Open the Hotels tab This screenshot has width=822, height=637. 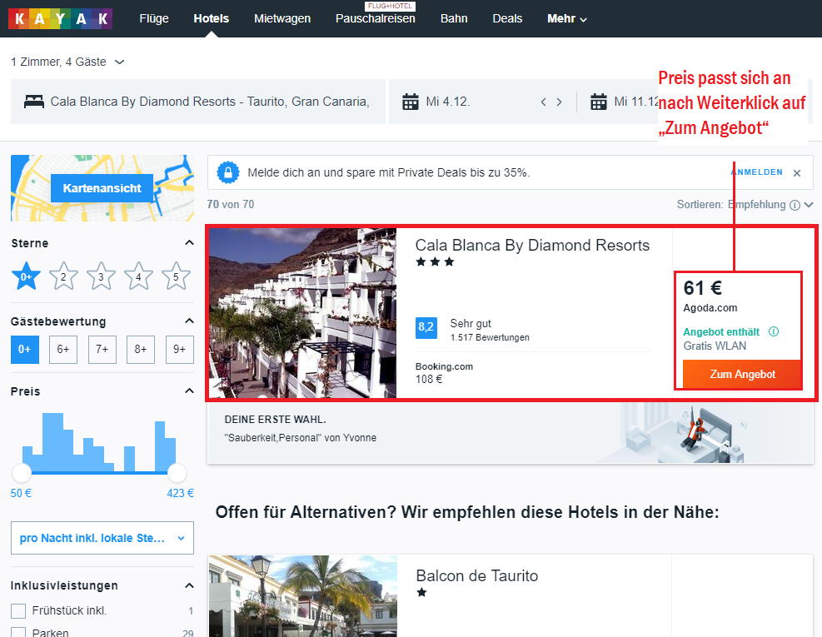[212, 19]
